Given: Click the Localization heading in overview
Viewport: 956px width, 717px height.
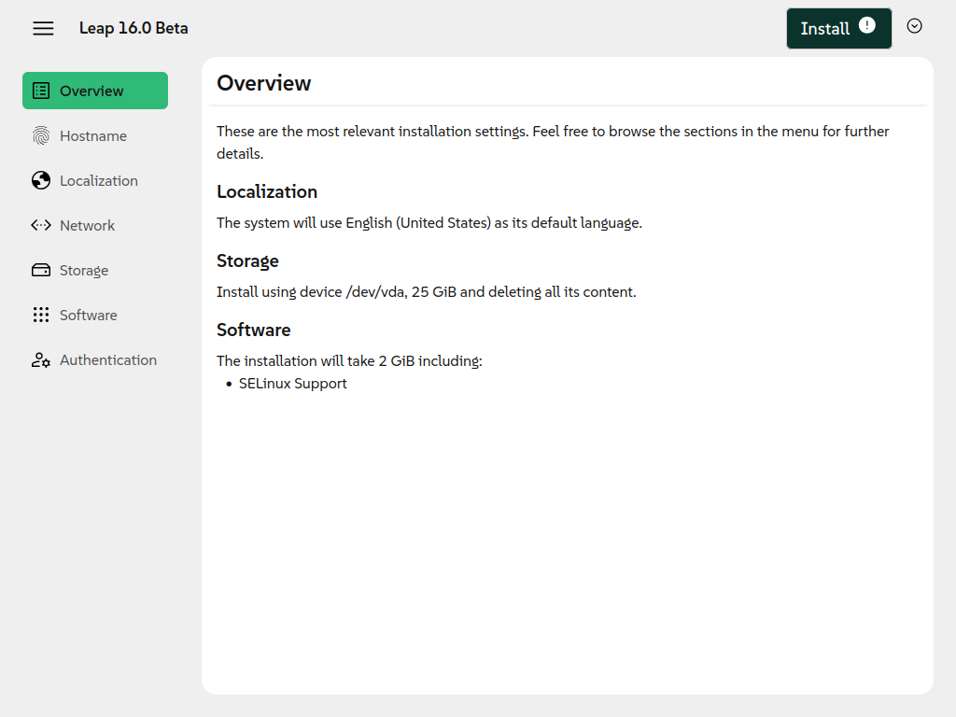Looking at the screenshot, I should tap(267, 191).
